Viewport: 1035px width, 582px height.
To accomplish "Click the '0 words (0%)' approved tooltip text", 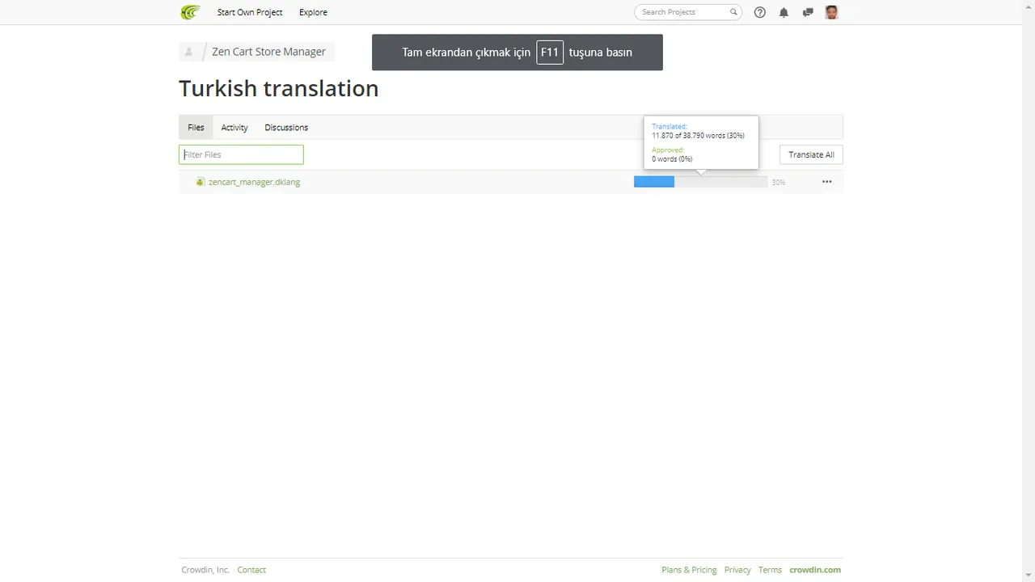I will [672, 159].
